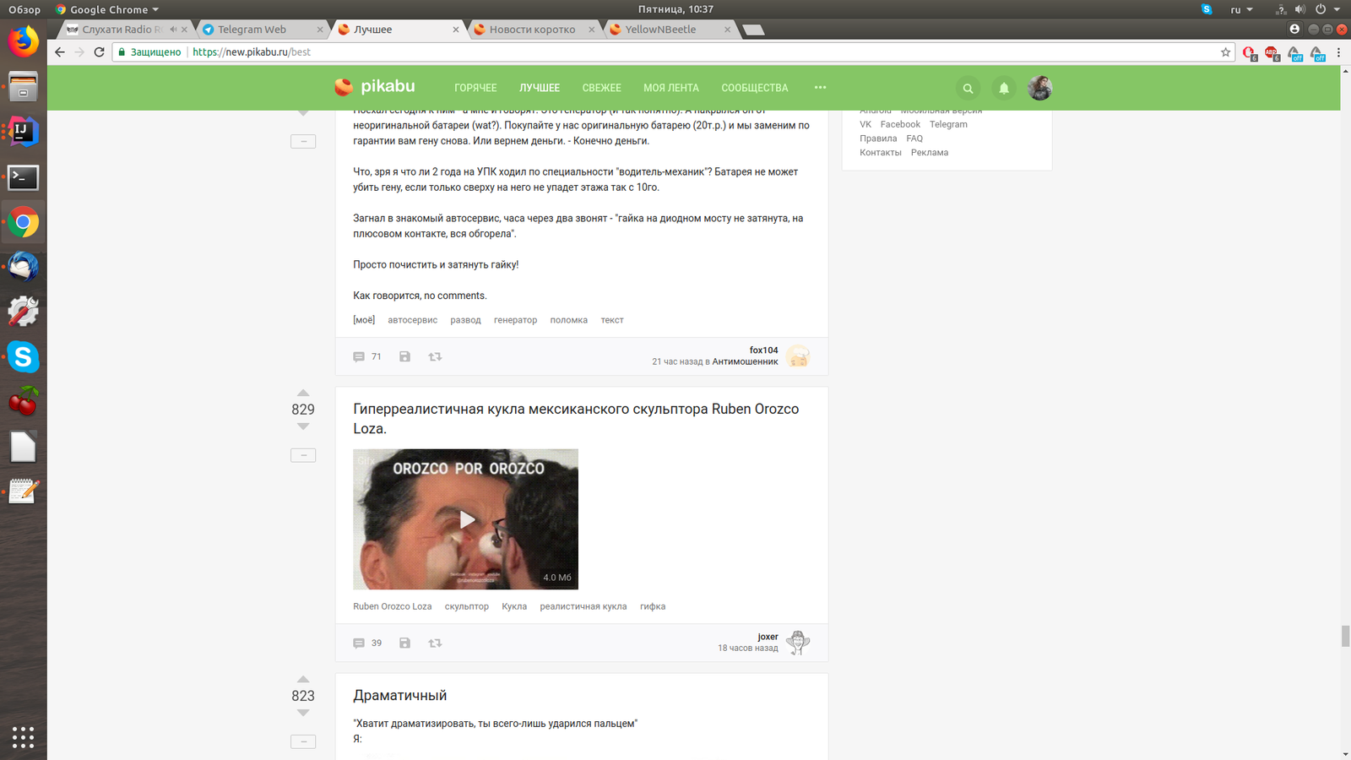This screenshot has height=760, width=1351.
Task: Downvote the post rated 829
Action: [x=303, y=427]
